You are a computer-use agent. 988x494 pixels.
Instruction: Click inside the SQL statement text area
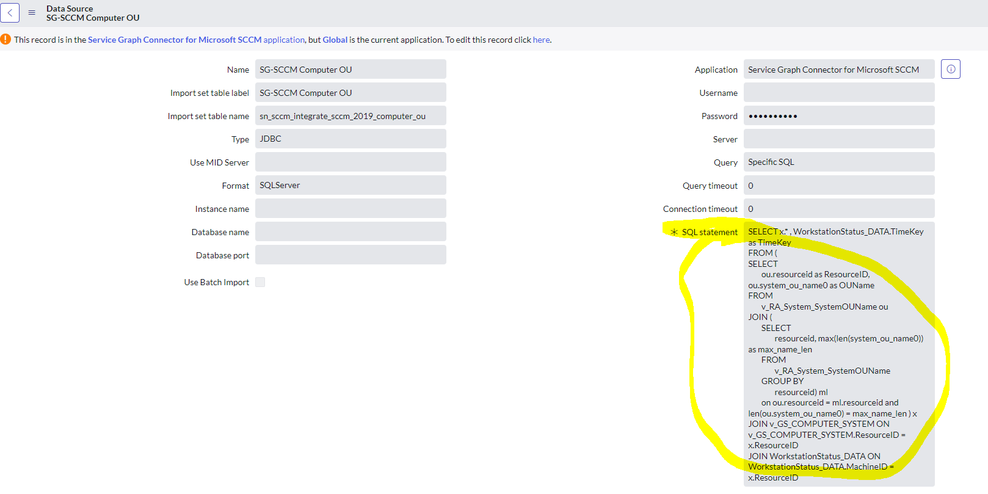click(x=839, y=354)
